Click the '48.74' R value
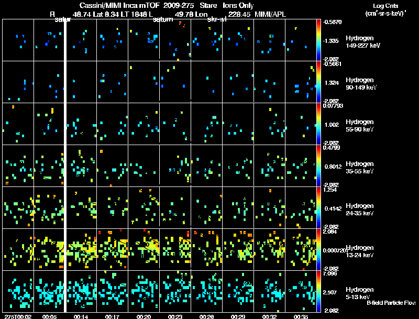 (82, 14)
